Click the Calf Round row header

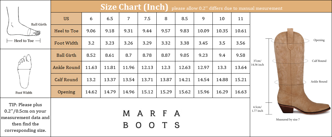point(66,80)
